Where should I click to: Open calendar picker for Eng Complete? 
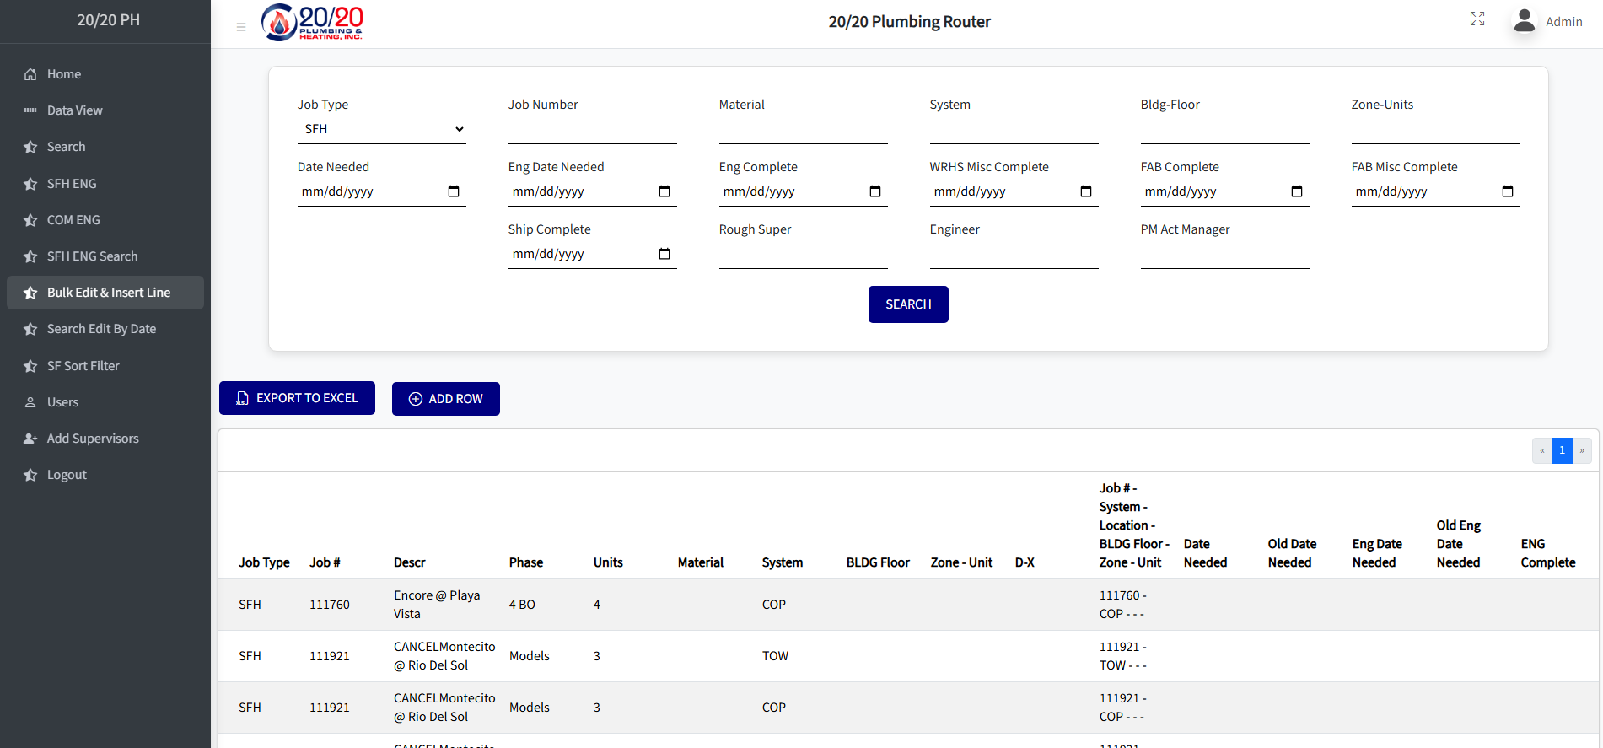tap(875, 191)
